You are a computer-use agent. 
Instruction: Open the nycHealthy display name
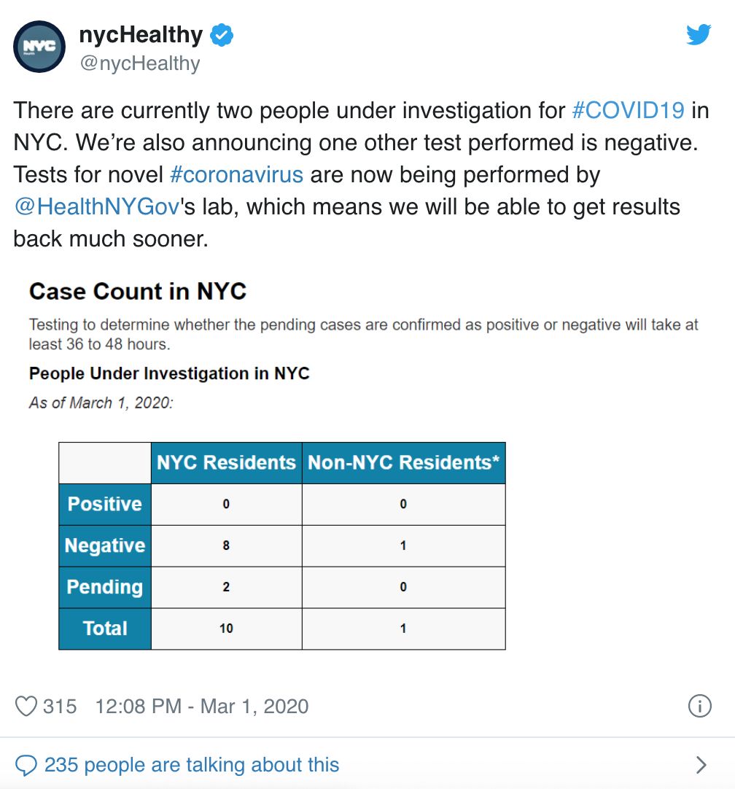tap(141, 34)
